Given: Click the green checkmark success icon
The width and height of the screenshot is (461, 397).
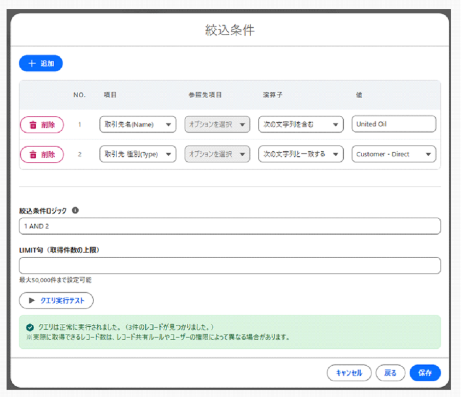Looking at the screenshot, I should 30,327.
